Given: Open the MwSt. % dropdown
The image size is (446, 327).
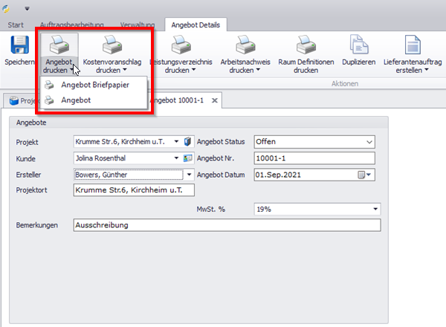Looking at the screenshot, I should click(375, 209).
